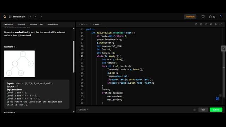Click the 'public:' code line
This screenshot has width=226, height=127.
click(x=90, y=29)
